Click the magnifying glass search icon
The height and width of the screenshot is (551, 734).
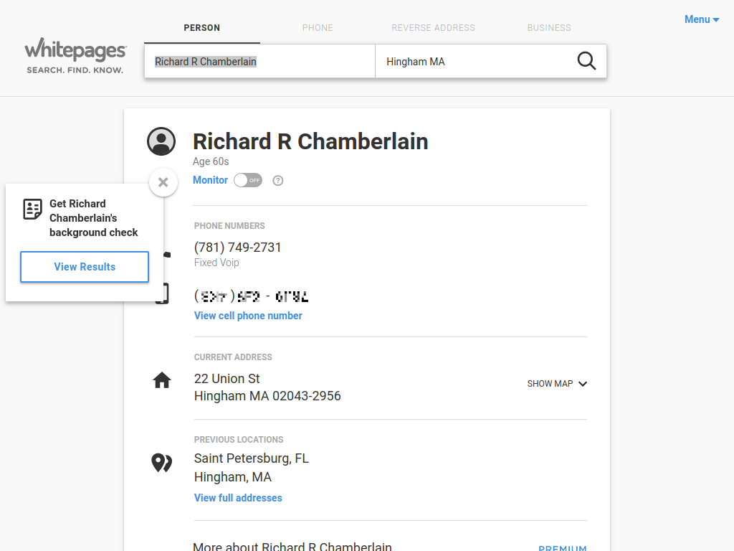click(x=586, y=61)
